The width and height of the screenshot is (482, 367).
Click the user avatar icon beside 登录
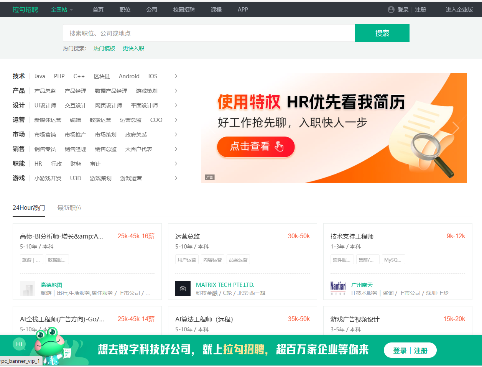(x=391, y=10)
